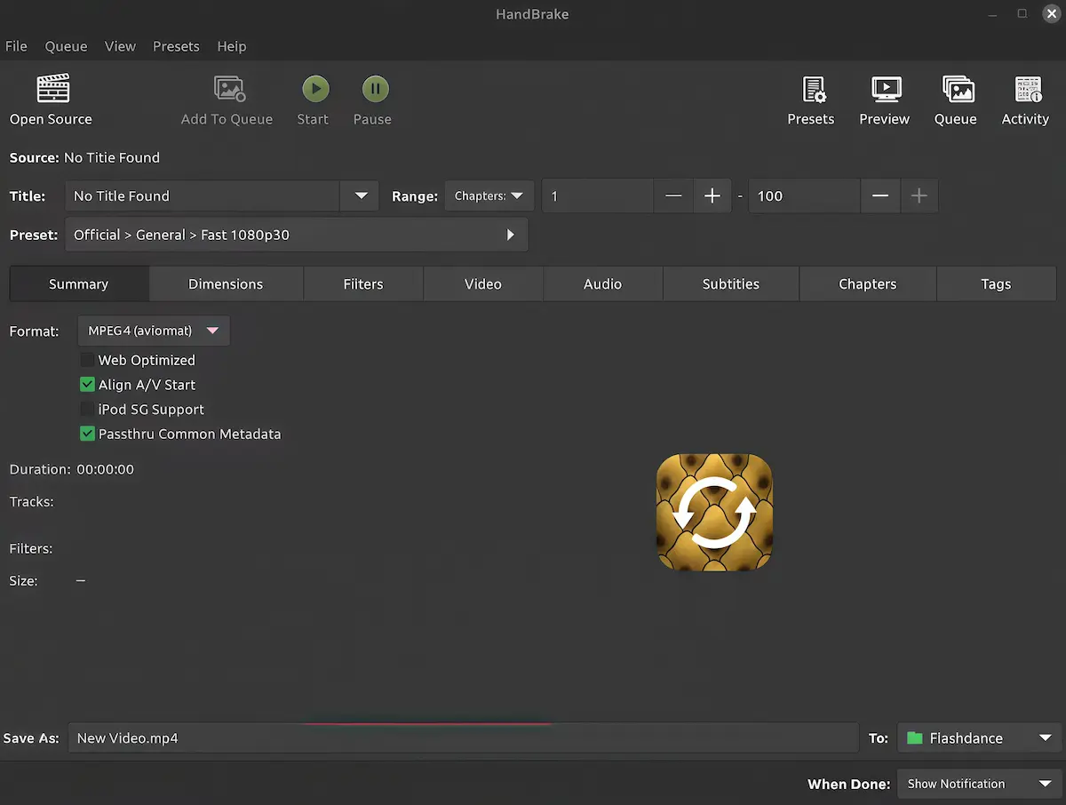Click the Add To Queue icon
The width and height of the screenshot is (1066, 805).
(227, 98)
